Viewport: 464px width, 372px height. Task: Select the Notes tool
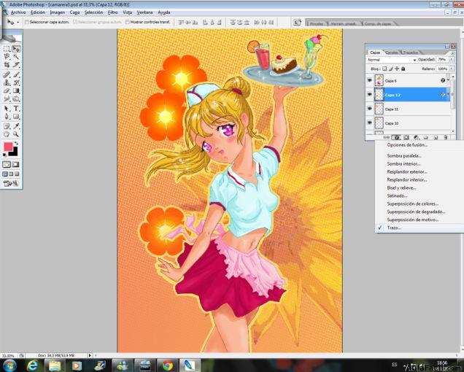(7, 126)
